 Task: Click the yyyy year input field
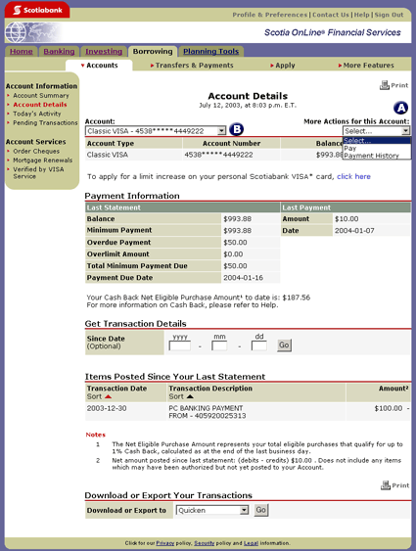point(179,345)
